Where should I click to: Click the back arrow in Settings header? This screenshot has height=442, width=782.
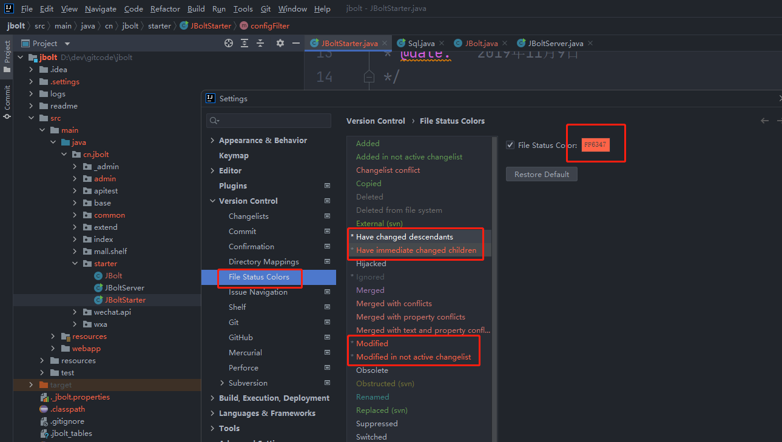[x=764, y=121]
